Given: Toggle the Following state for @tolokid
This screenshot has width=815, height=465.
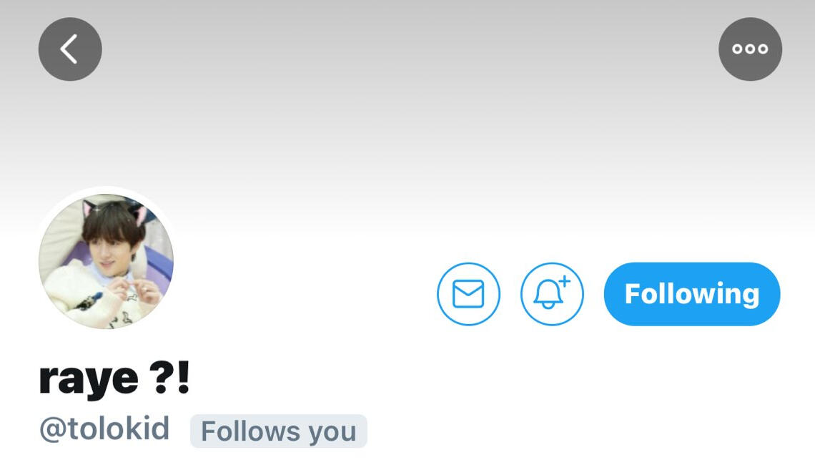Looking at the screenshot, I should pos(692,294).
